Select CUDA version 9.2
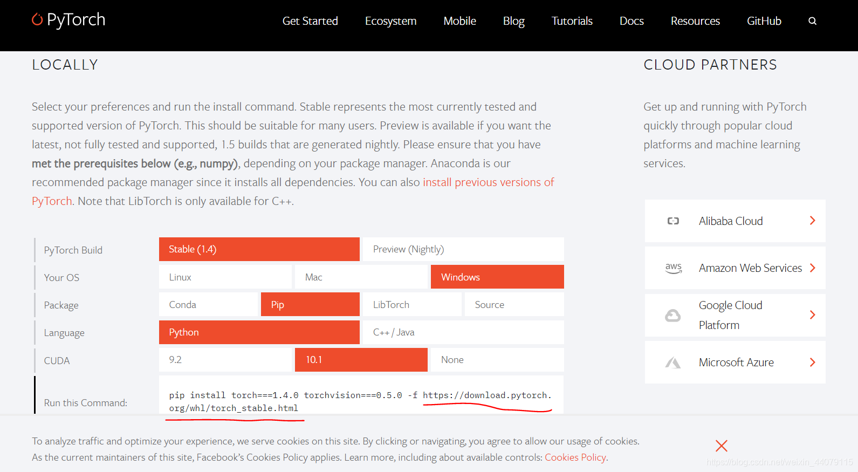 (x=225, y=360)
